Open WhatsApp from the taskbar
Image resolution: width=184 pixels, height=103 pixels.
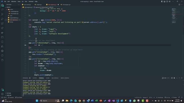[x=134, y=101]
